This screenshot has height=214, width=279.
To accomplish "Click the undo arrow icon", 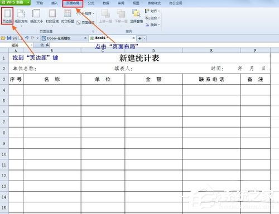I will point(27,38).
